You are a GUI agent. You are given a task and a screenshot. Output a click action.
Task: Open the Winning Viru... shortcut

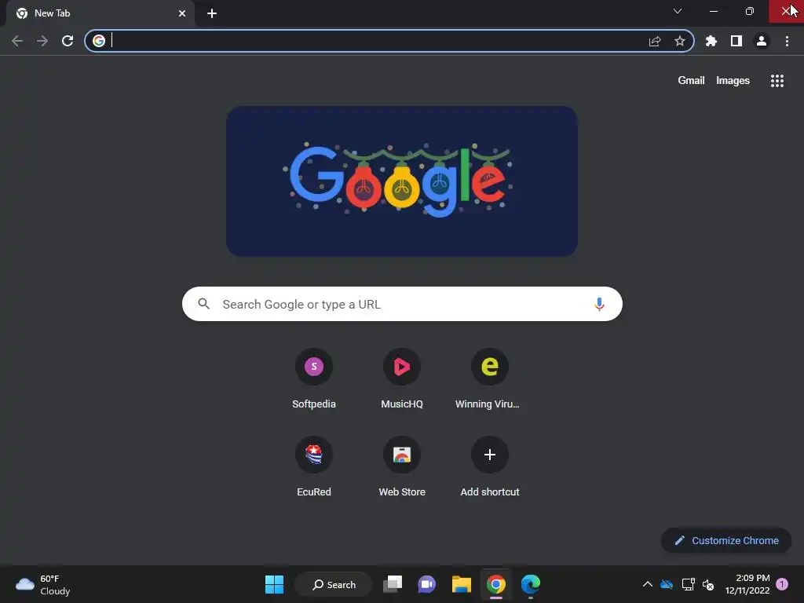click(490, 379)
